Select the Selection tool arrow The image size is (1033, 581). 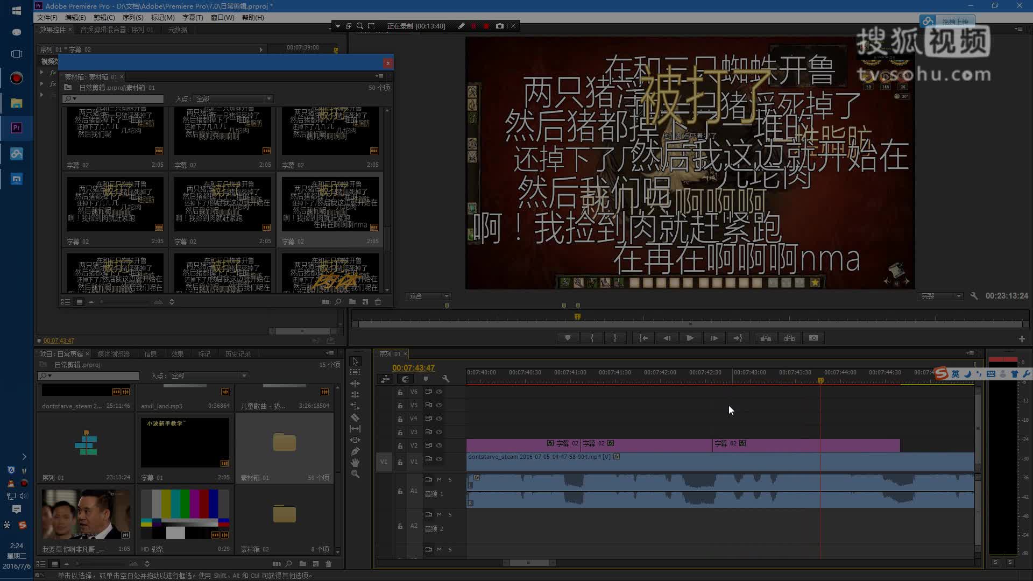pos(355,362)
